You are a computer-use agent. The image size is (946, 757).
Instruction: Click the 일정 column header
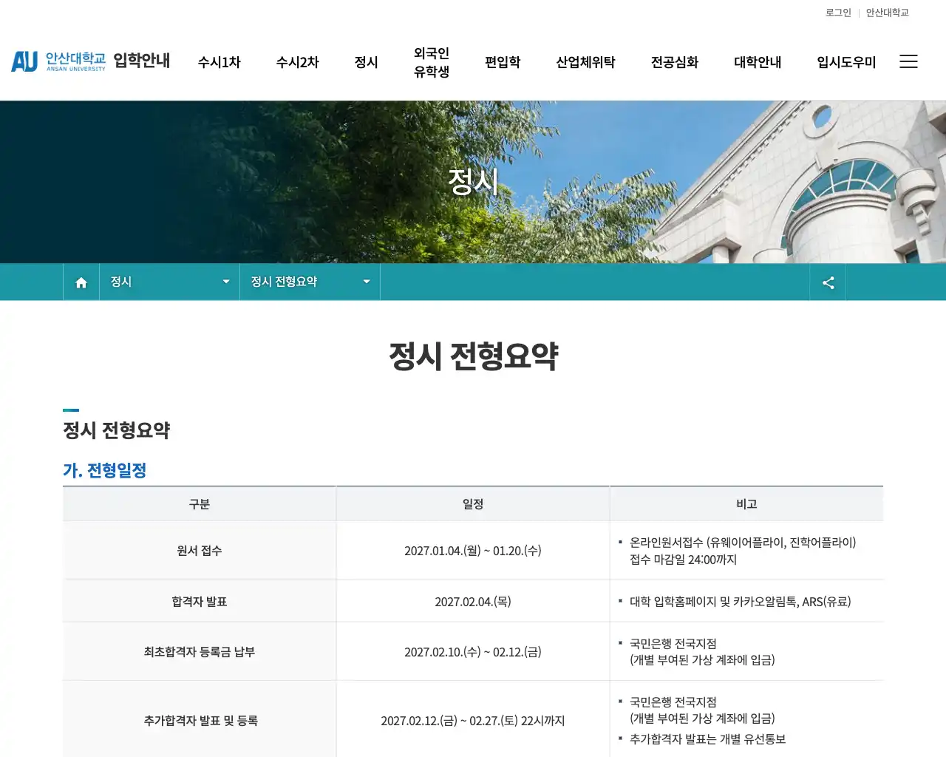click(473, 504)
